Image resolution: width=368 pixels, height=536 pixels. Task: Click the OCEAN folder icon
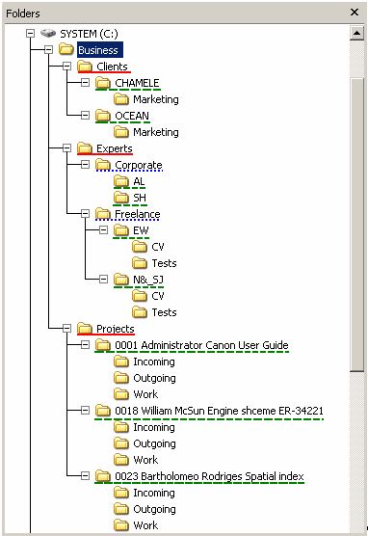pos(102,115)
